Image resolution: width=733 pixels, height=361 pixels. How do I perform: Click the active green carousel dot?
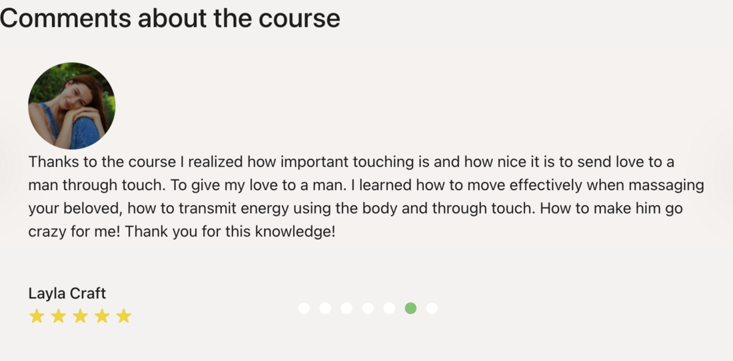[x=410, y=308]
